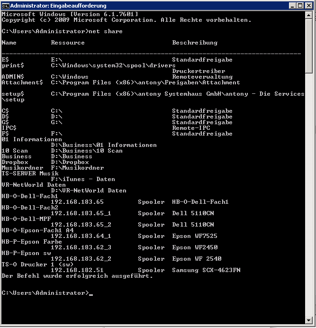Click 'C:\Windows\system32\spool\drivers' path
The height and width of the screenshot is (328, 316).
point(113,65)
